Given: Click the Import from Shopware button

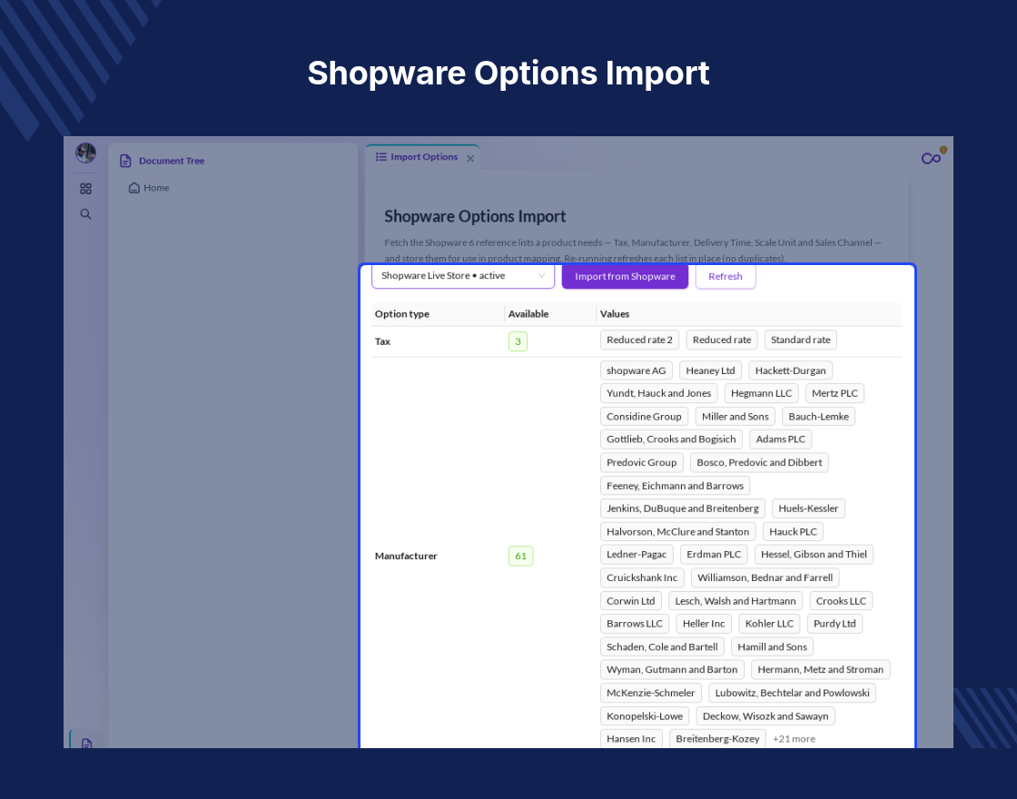Looking at the screenshot, I should pos(625,276).
